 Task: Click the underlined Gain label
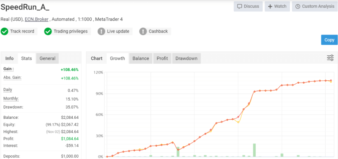(x=8, y=69)
